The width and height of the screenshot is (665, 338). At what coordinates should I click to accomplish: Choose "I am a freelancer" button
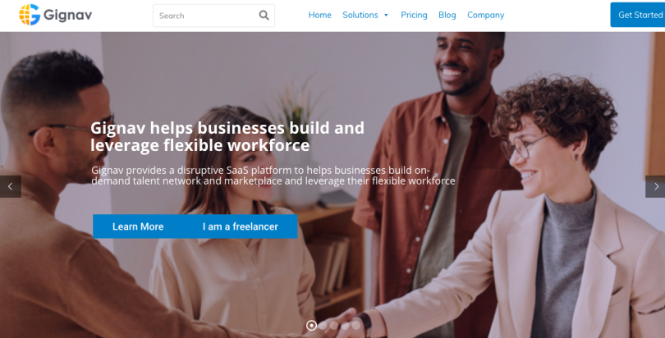[x=240, y=226]
